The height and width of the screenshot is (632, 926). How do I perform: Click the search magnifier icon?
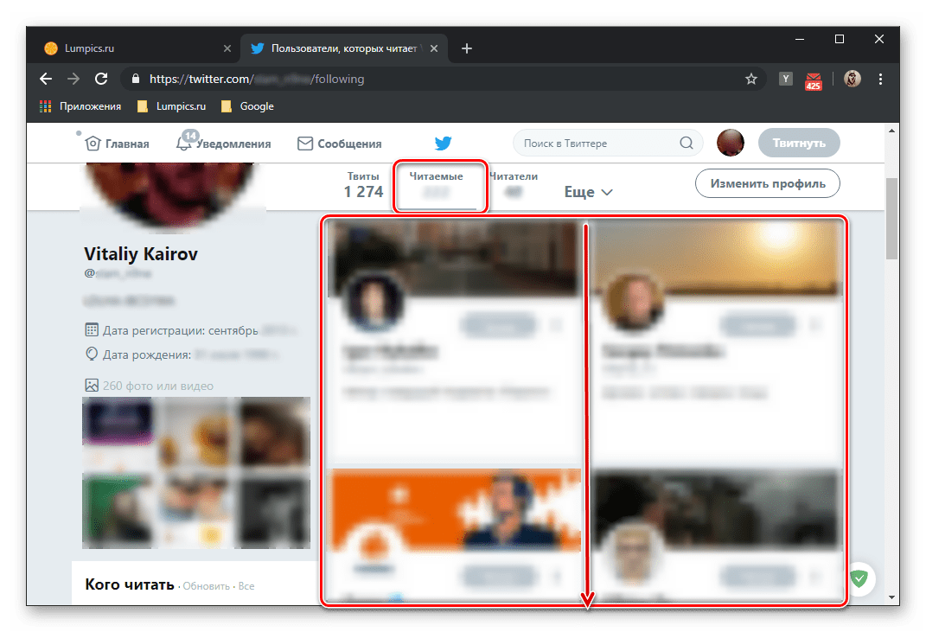(687, 144)
